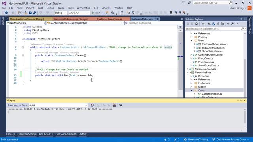The width and height of the screenshot is (253, 142).
Task: Open the Error List tab at bottom
Action: click(11, 134)
